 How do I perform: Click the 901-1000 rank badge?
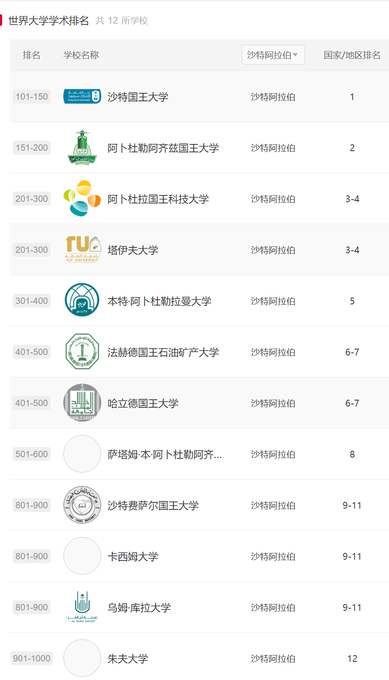pyautogui.click(x=32, y=658)
